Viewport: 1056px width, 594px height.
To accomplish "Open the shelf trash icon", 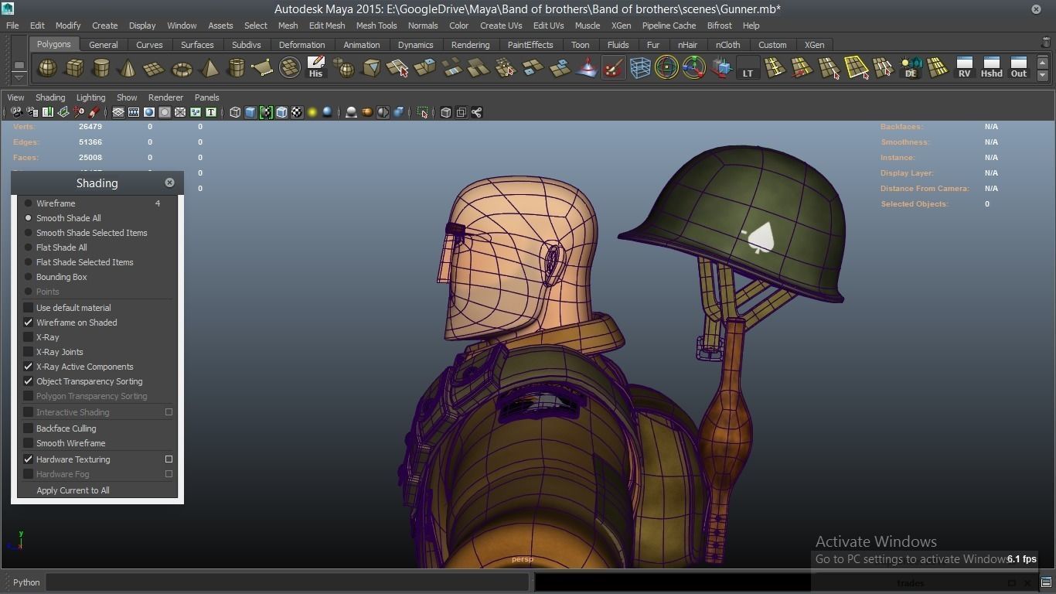I will click(x=1046, y=43).
